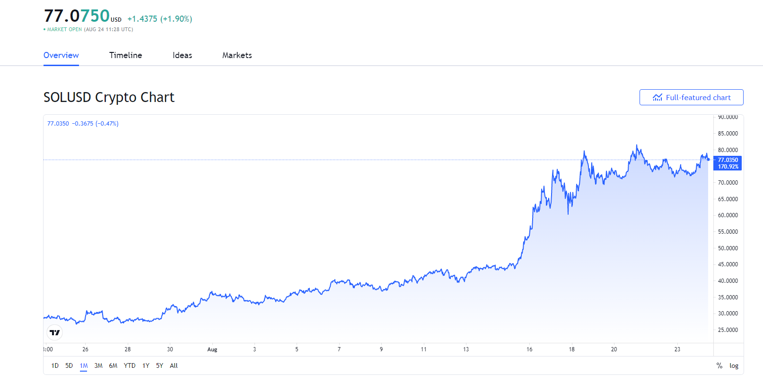Select the 5D time range
This screenshot has width=763, height=382.
(x=69, y=365)
